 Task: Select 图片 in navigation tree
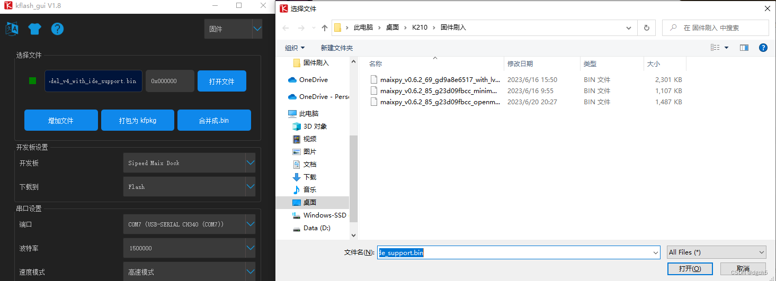[x=305, y=151]
